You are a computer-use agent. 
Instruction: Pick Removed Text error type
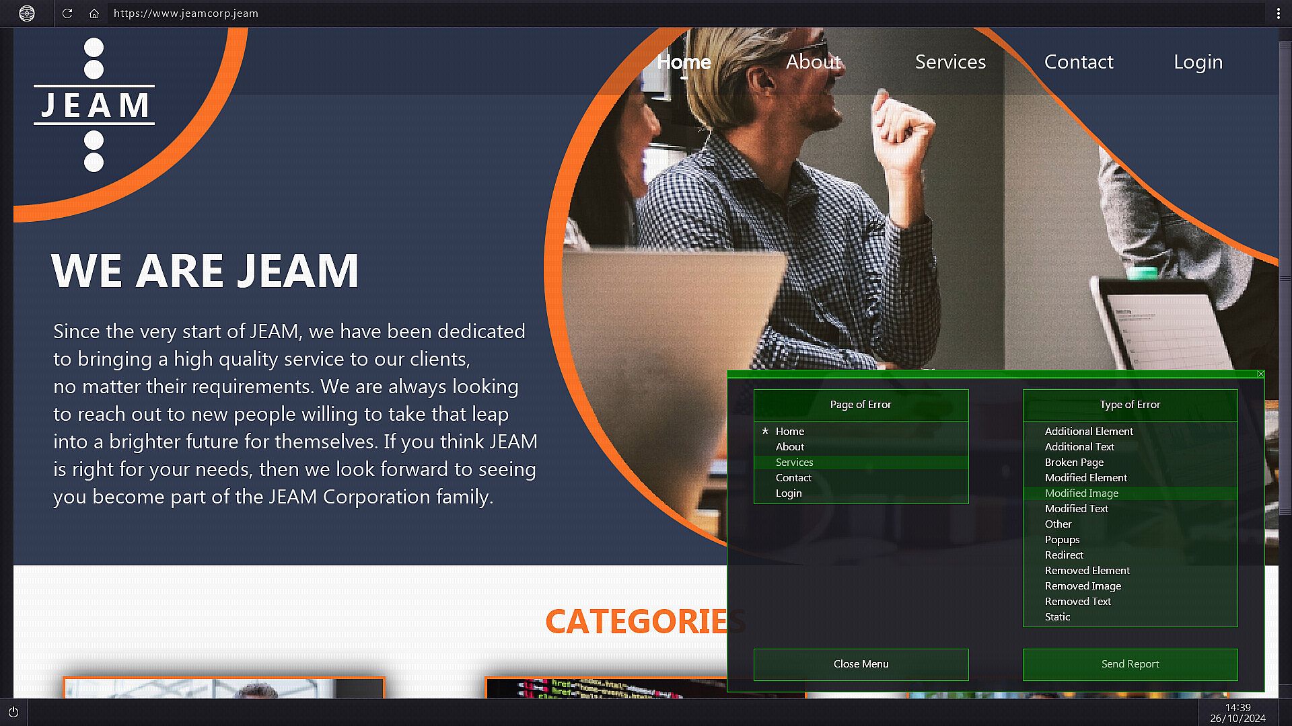tap(1077, 602)
